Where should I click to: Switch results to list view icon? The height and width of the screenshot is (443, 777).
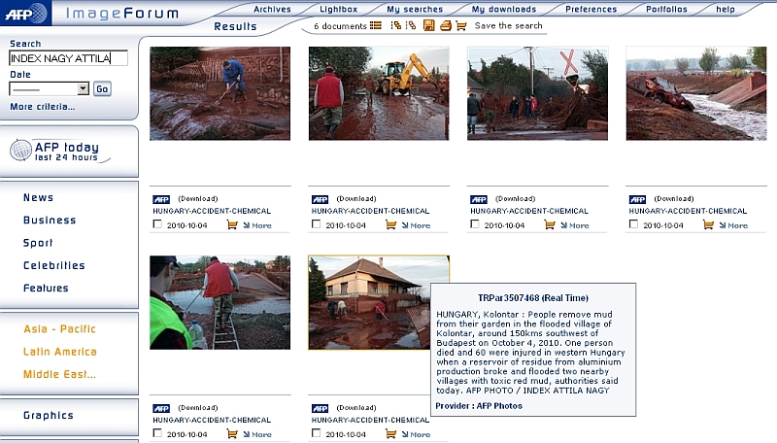[376, 25]
